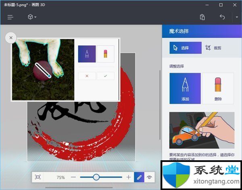Select the pen tile in popup

(x=87, y=54)
